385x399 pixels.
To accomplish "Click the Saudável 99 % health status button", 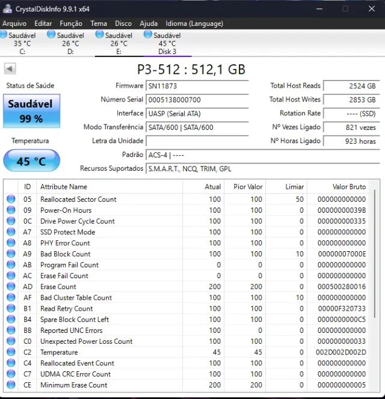I will [x=32, y=111].
